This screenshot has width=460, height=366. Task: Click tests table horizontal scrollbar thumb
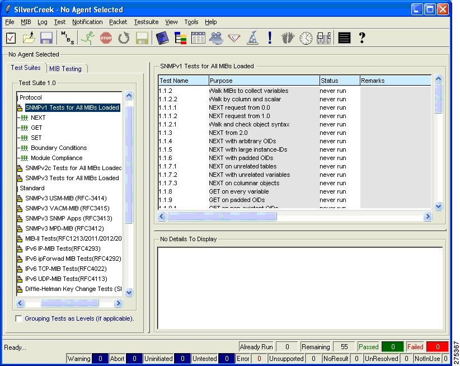(x=222, y=217)
